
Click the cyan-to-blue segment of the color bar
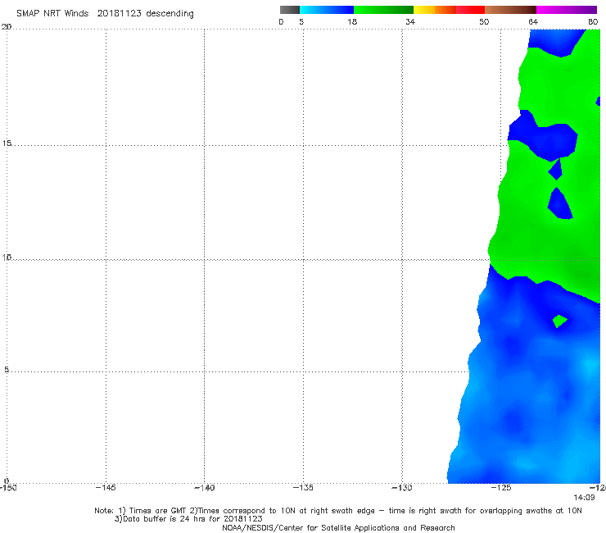click(327, 10)
